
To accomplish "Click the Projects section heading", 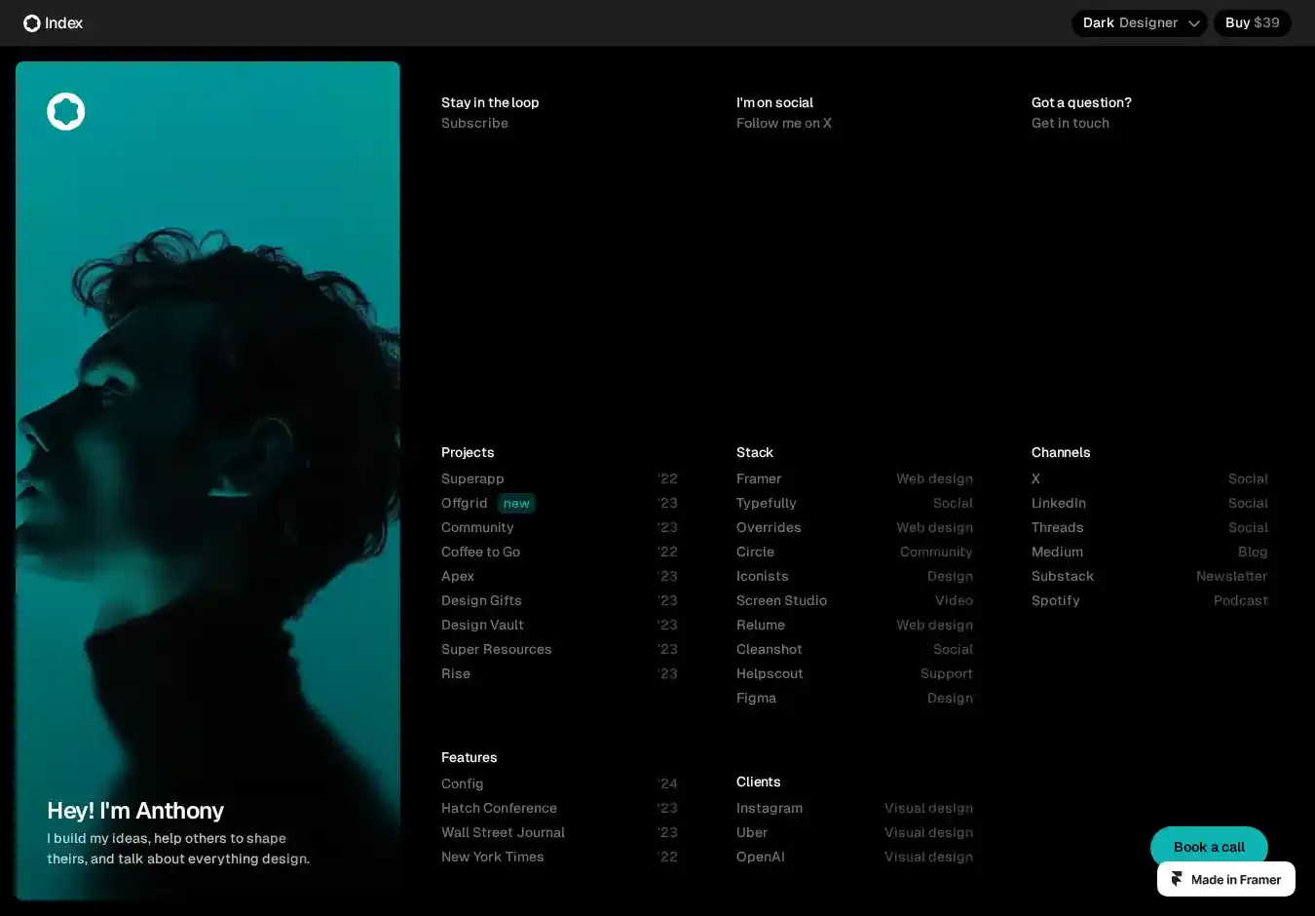I will click(x=468, y=452).
